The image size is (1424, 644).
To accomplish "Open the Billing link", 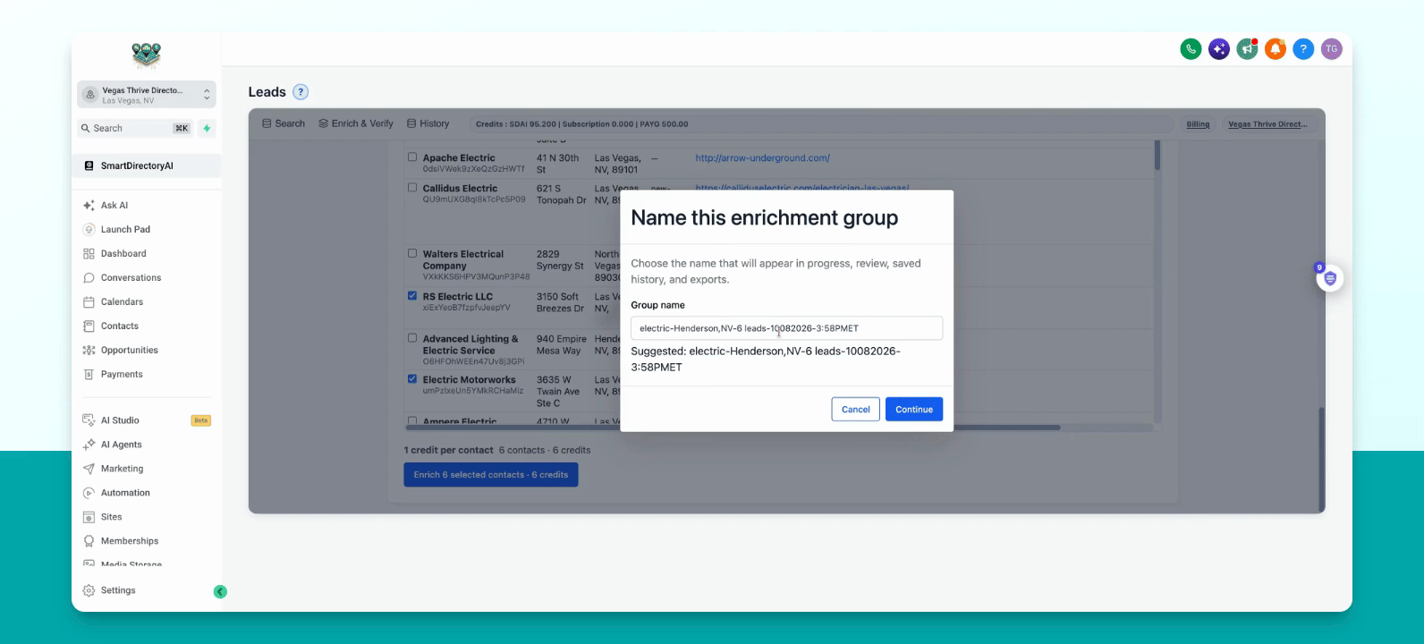I will 1198,124.
